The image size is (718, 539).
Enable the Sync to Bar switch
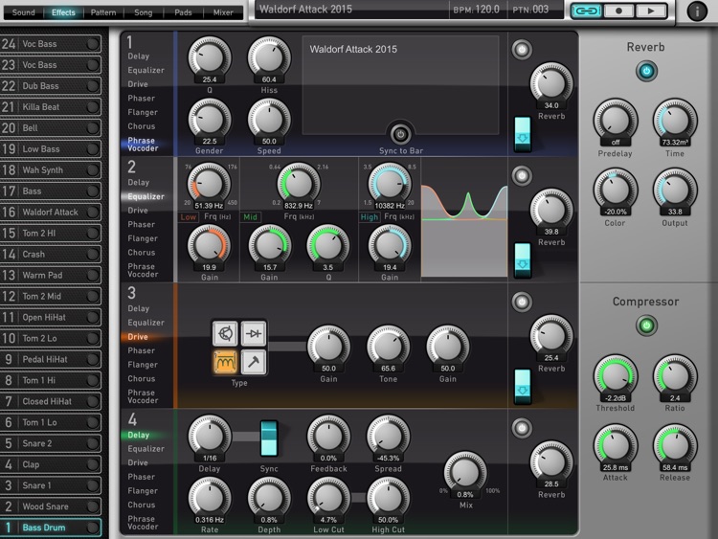pyautogui.click(x=400, y=135)
